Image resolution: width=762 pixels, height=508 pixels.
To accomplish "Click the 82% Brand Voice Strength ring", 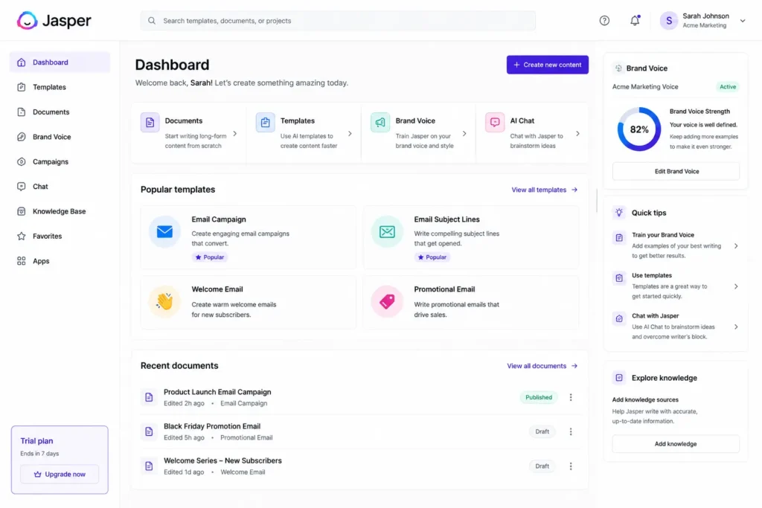I will coord(639,129).
